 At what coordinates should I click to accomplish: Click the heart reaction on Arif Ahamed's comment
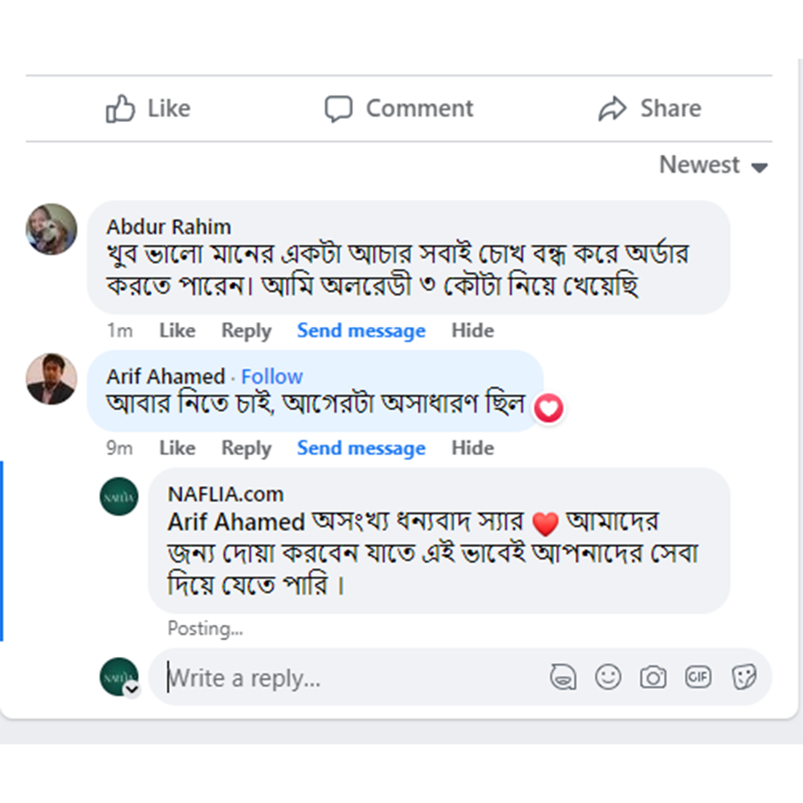[x=549, y=410]
